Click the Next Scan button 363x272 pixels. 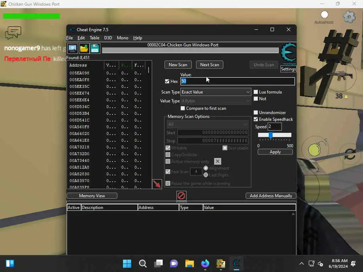coord(210,65)
